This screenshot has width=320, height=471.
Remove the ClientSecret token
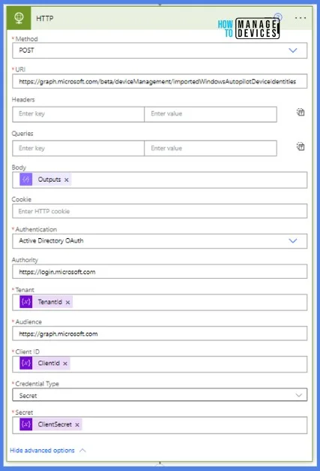(x=77, y=424)
